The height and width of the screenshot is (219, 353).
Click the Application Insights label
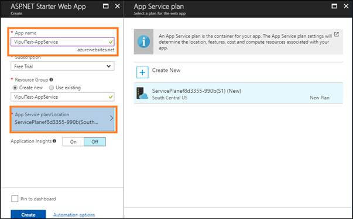coord(31,141)
